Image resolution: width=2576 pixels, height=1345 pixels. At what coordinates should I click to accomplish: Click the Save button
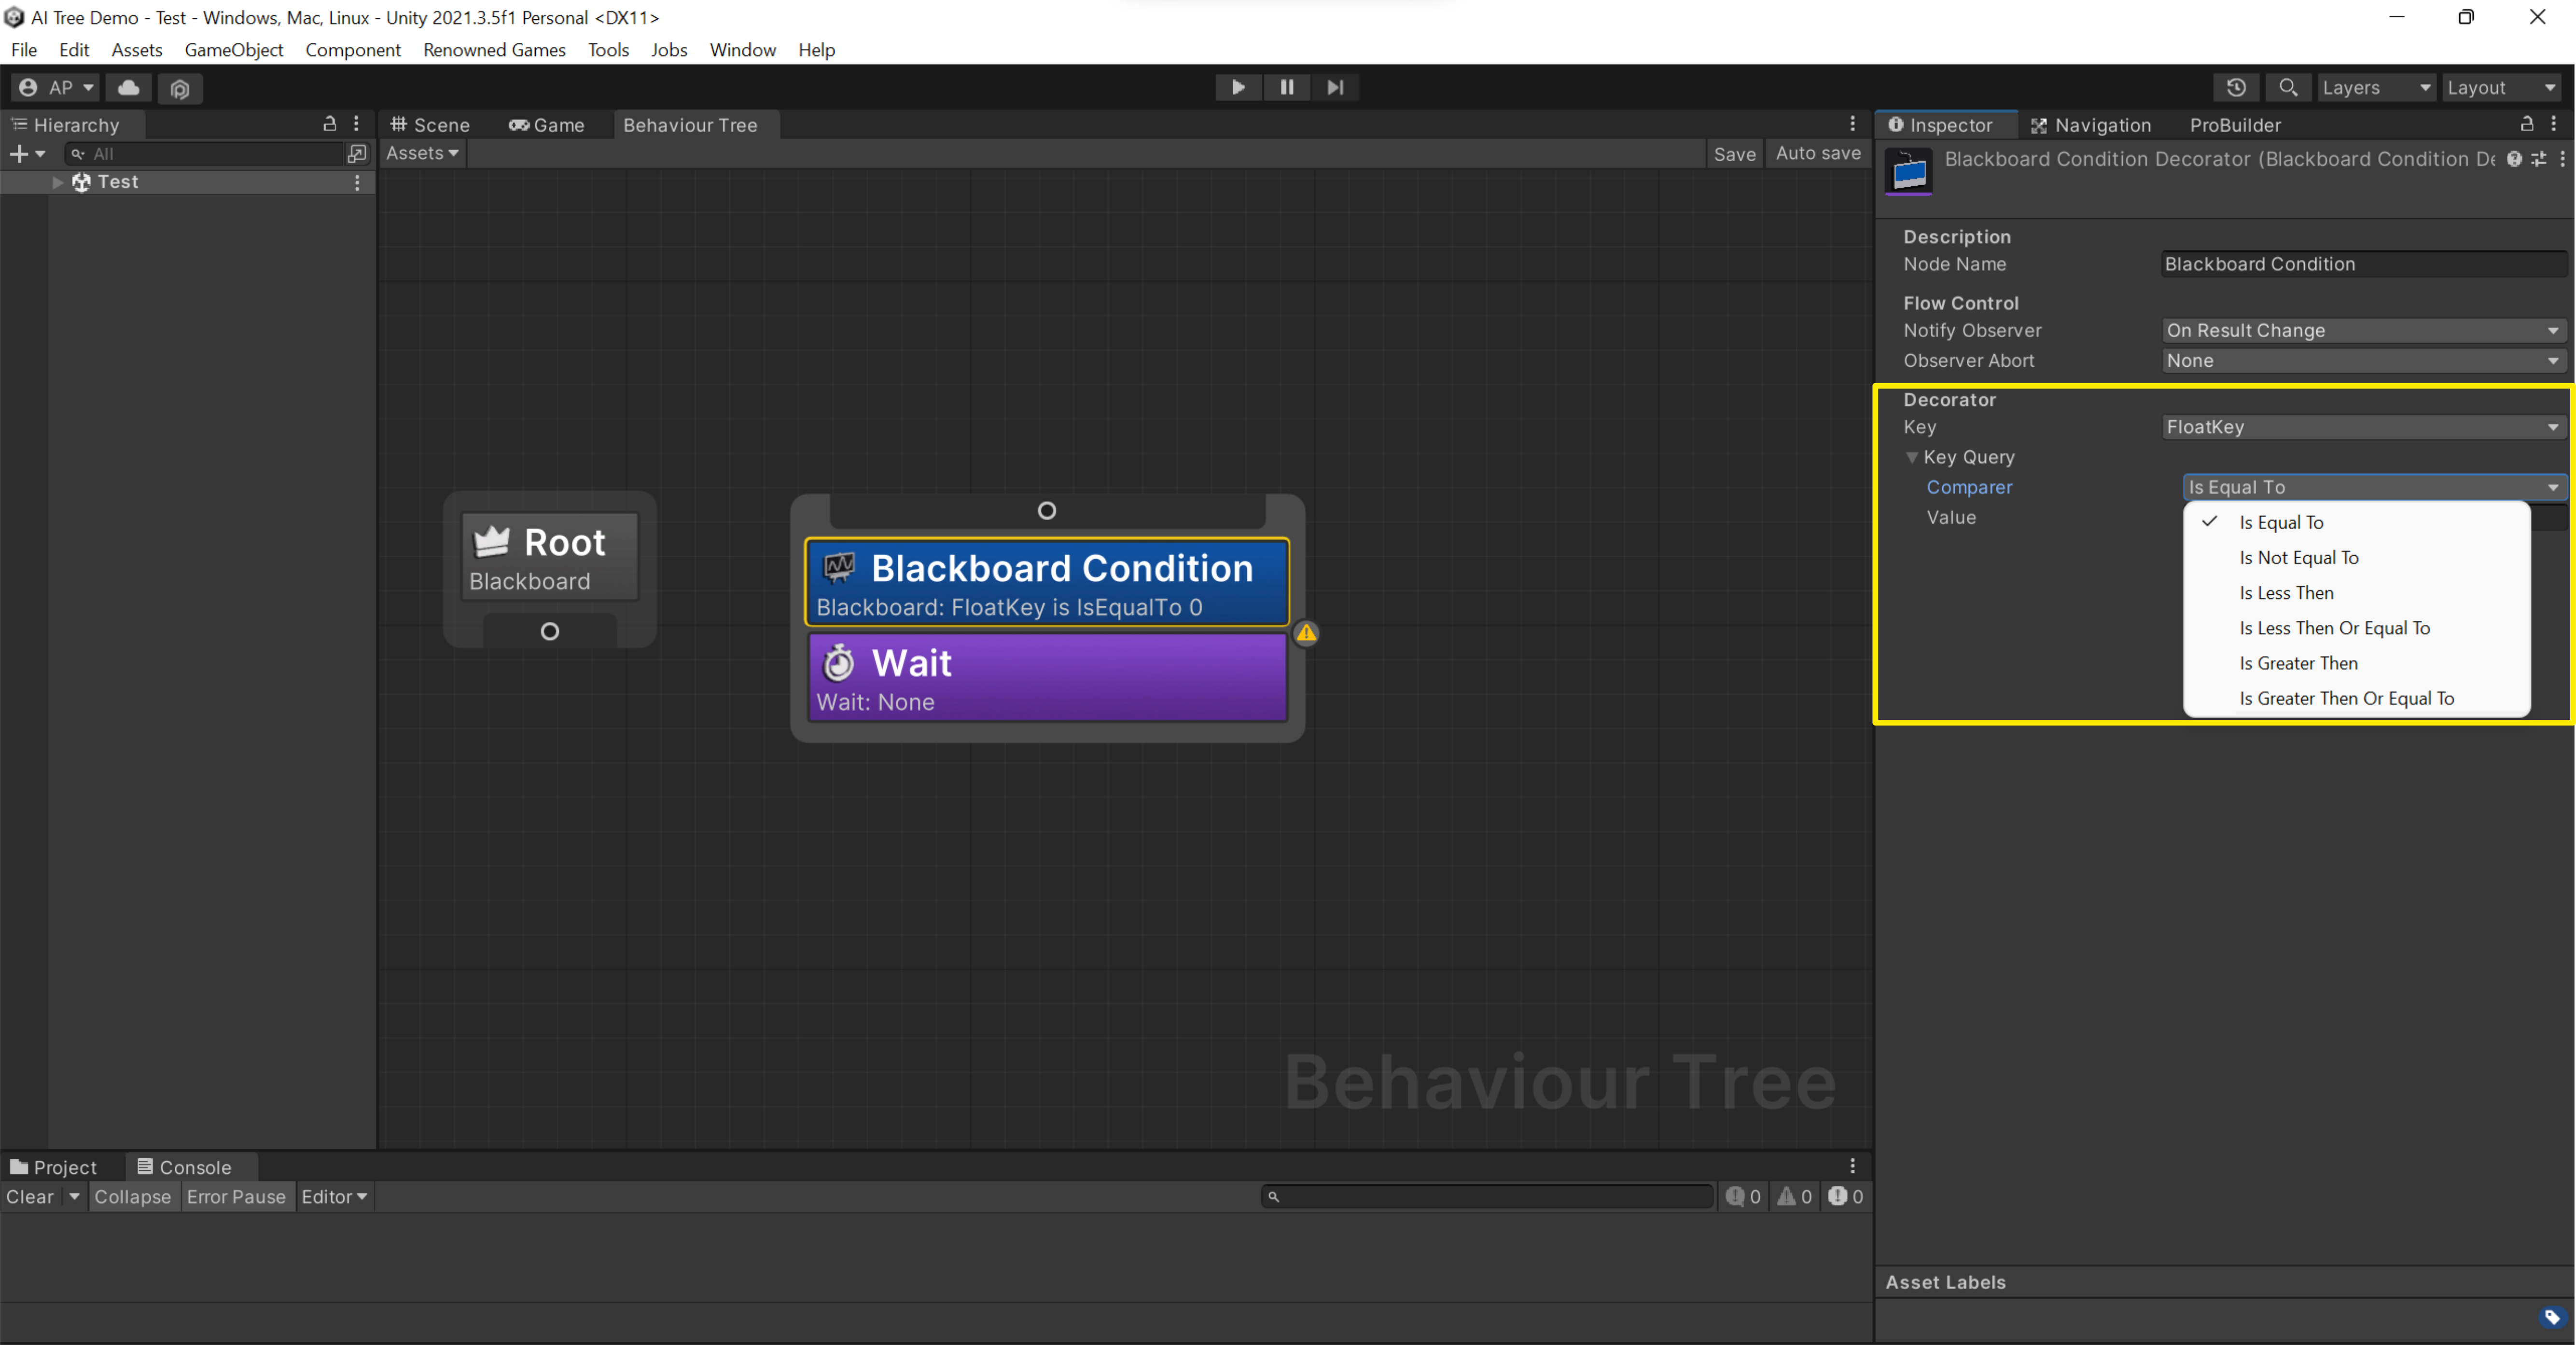tap(1734, 153)
